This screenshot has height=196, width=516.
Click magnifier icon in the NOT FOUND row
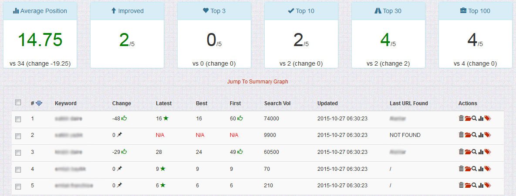474,135
